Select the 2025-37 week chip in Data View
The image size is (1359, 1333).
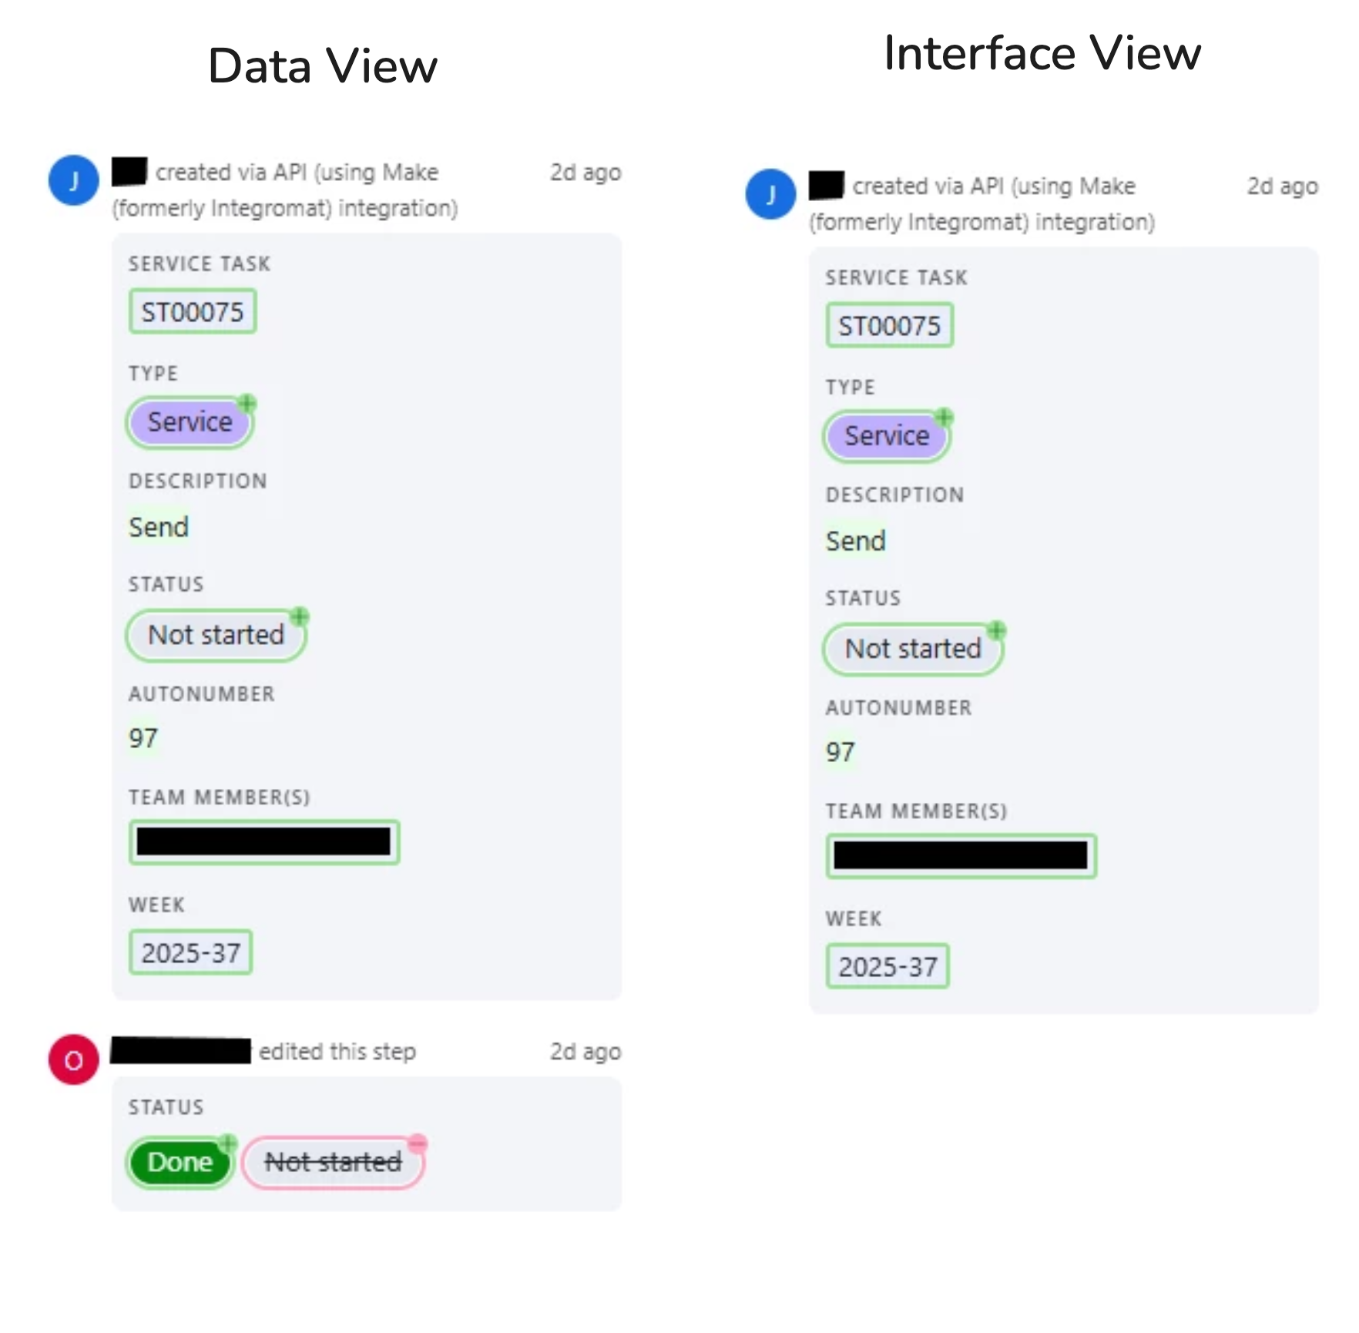pos(190,953)
